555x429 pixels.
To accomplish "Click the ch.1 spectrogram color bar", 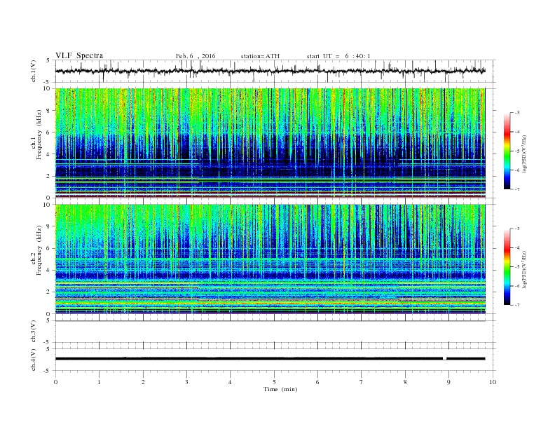I will point(507,151).
